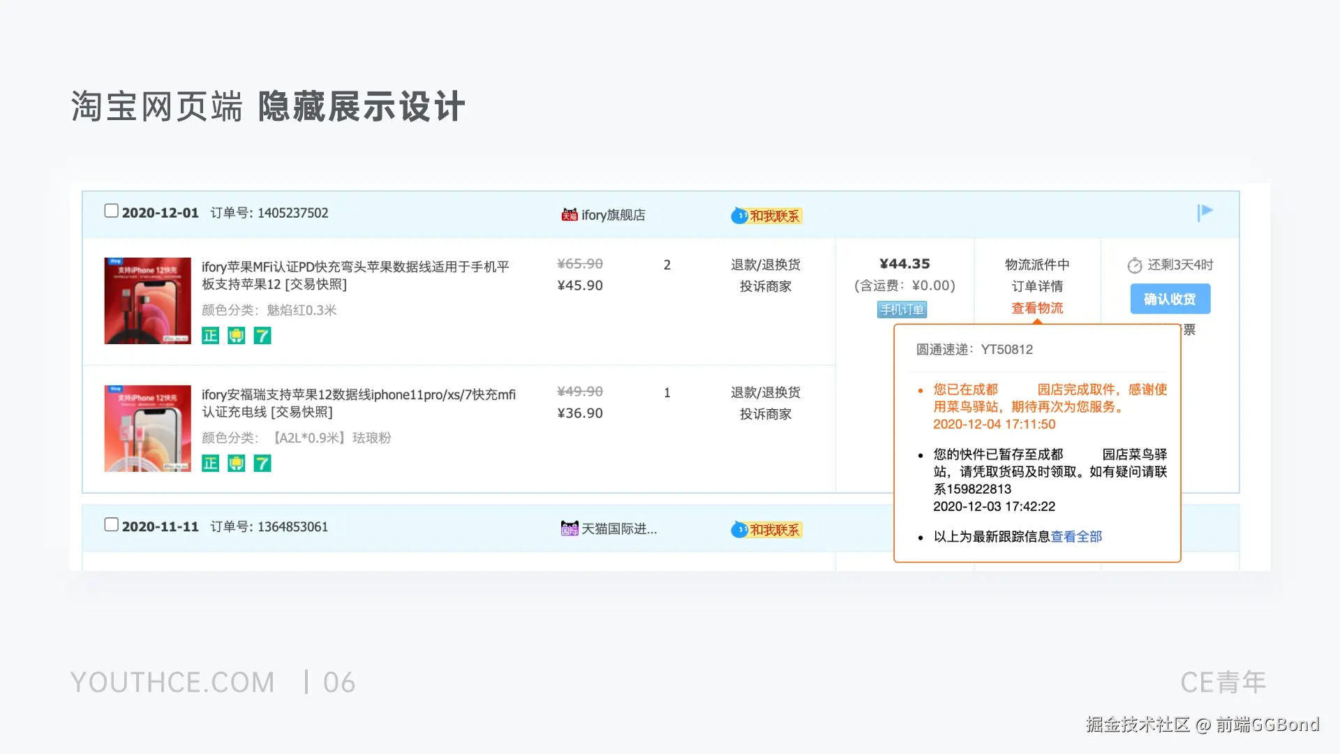1340x754 pixels.
Task: Click the 公益宝贝 briefcase badge icon
Action: [237, 336]
